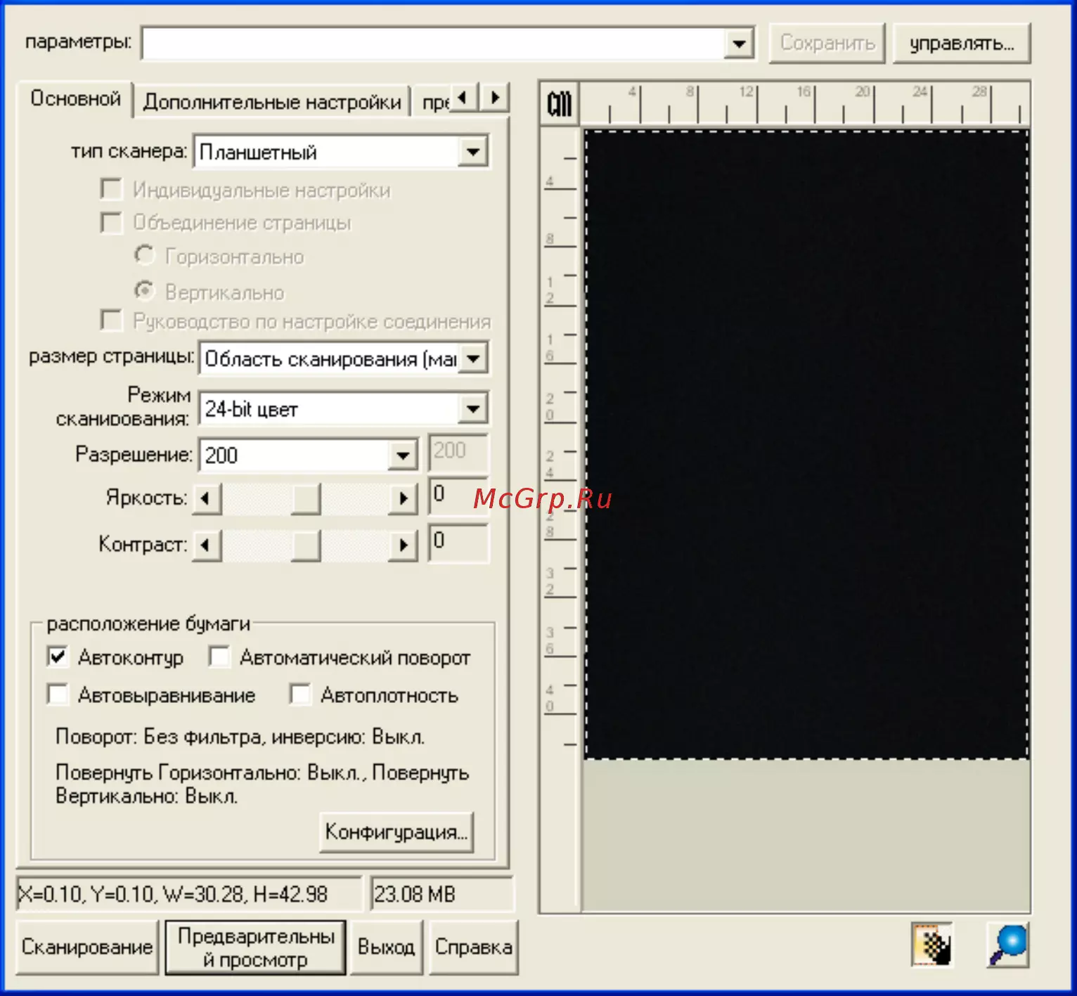The image size is (1077, 996).
Task: Enable the Автоплотность checkbox
Action: coord(300,694)
